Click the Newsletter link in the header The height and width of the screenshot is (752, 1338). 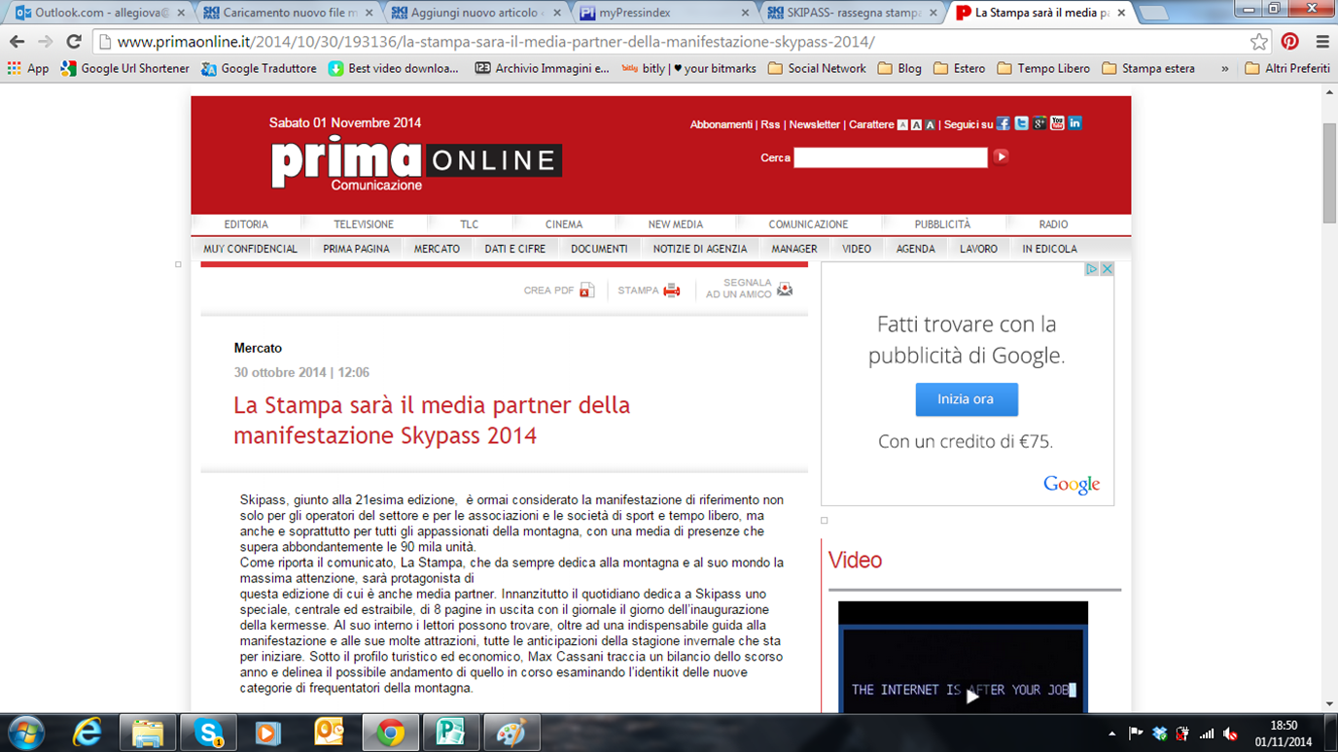point(815,124)
